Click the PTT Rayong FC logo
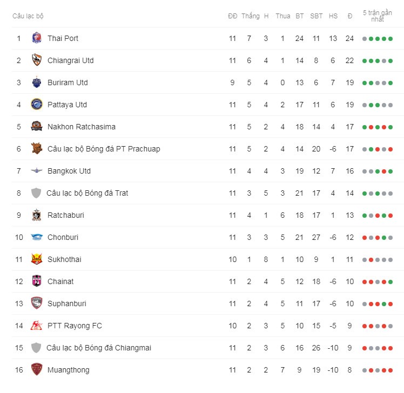 pyautogui.click(x=36, y=326)
